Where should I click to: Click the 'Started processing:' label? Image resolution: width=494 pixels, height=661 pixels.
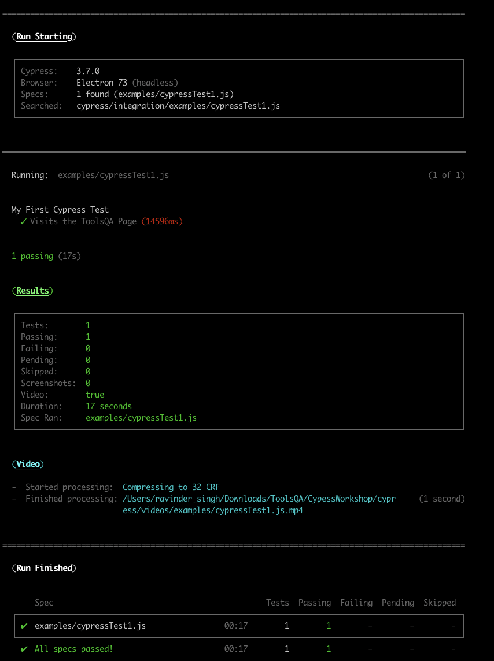point(69,487)
